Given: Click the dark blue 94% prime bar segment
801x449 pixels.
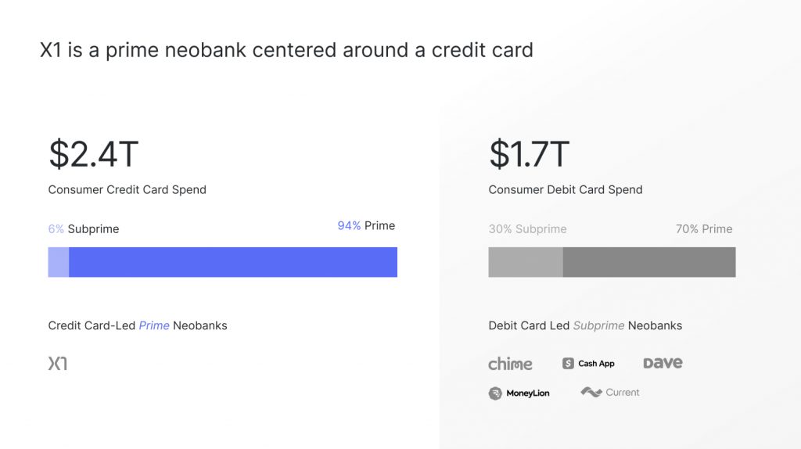Looking at the screenshot, I should click(x=233, y=262).
